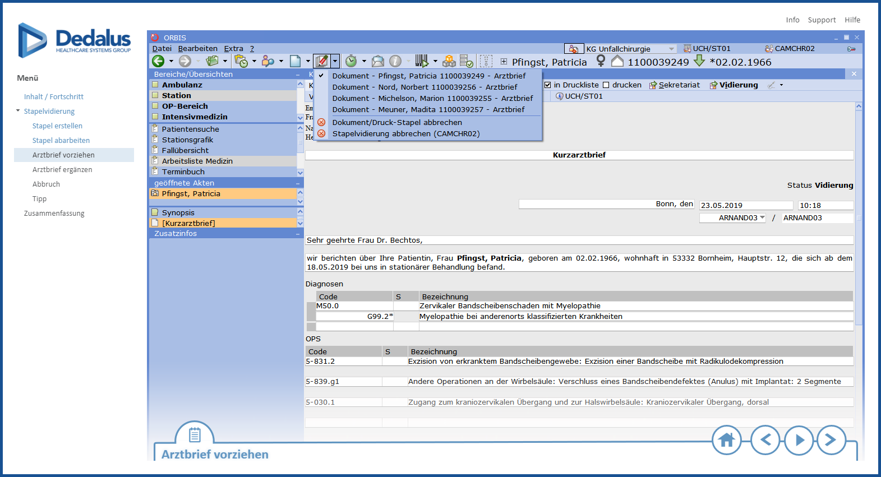Click the green folders icon in toolbar

[x=212, y=61]
